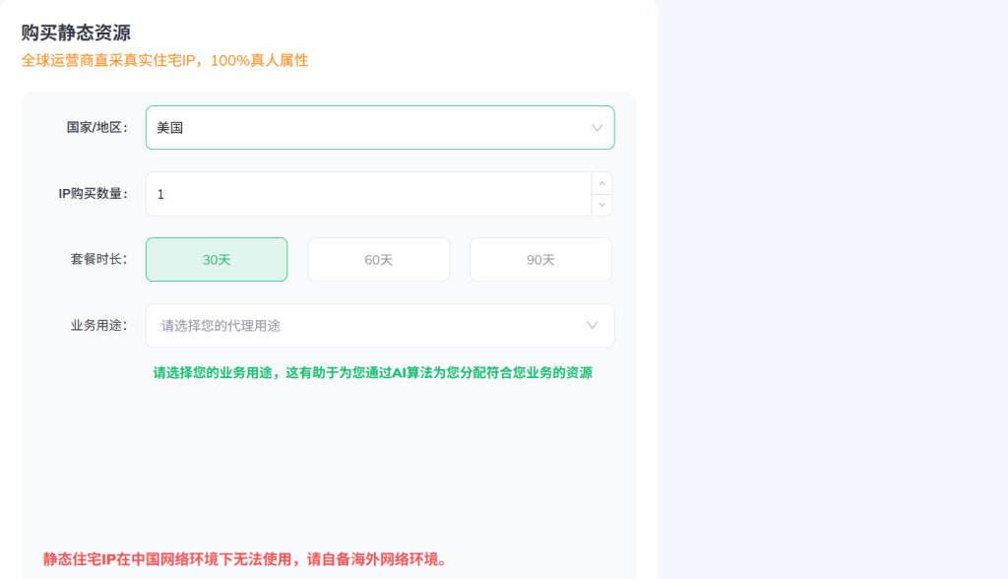
Task: Increase IP quantity with the up arrow
Action: [601, 184]
